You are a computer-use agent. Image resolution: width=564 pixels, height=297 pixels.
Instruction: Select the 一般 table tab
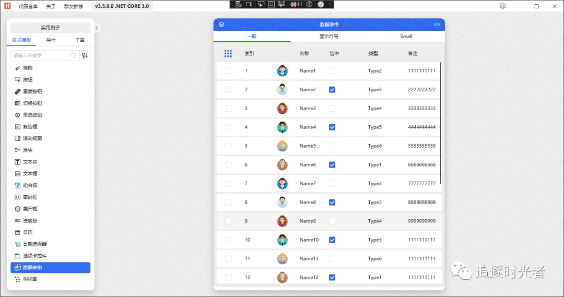(252, 37)
